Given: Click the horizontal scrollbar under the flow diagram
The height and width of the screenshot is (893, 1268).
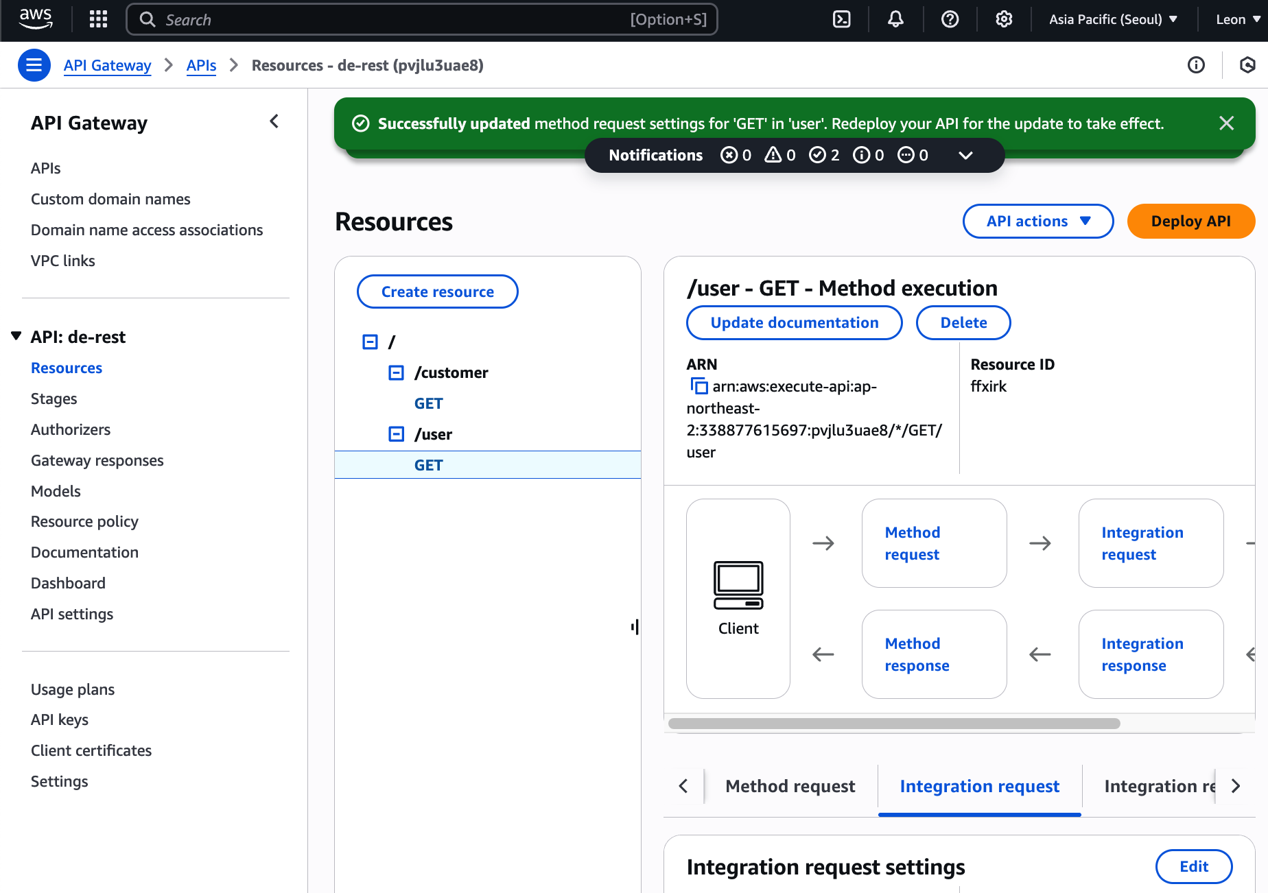Looking at the screenshot, I should click(894, 724).
